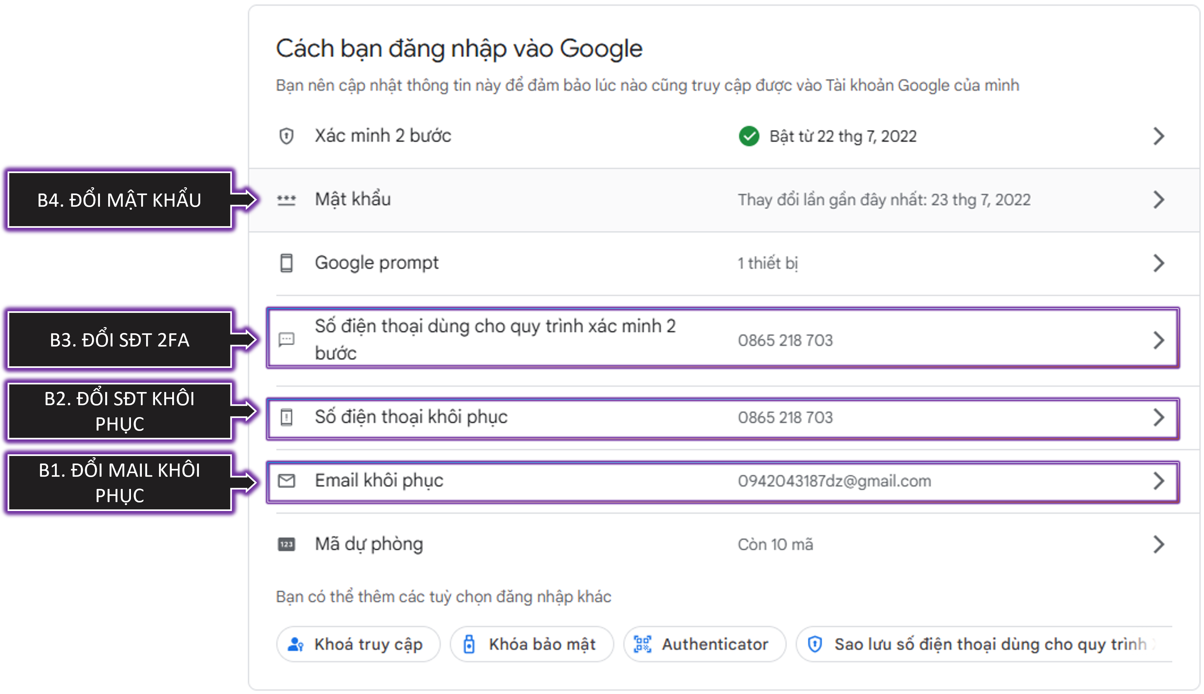Select the Mật khẩu label
Viewport: 1204px width, 694px height.
pyautogui.click(x=353, y=199)
